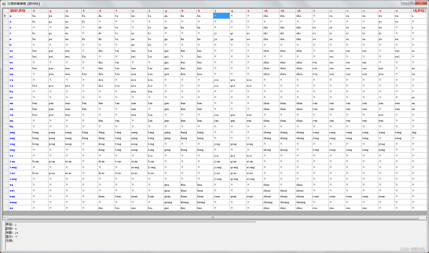Click the iang row header
This screenshot has width=429, height=253.
click(x=20, y=167)
